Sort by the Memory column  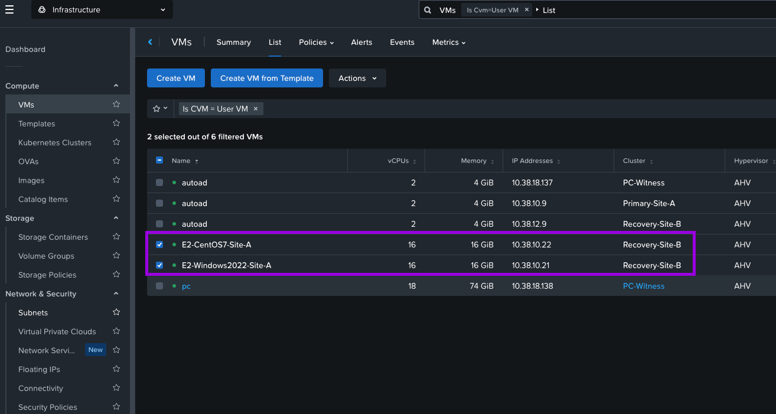(477, 161)
